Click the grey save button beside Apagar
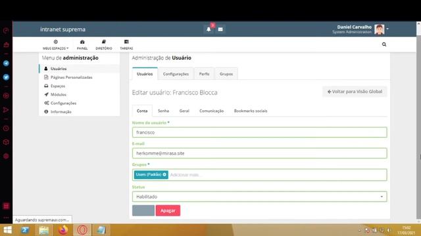The image size is (421, 236). click(x=143, y=210)
